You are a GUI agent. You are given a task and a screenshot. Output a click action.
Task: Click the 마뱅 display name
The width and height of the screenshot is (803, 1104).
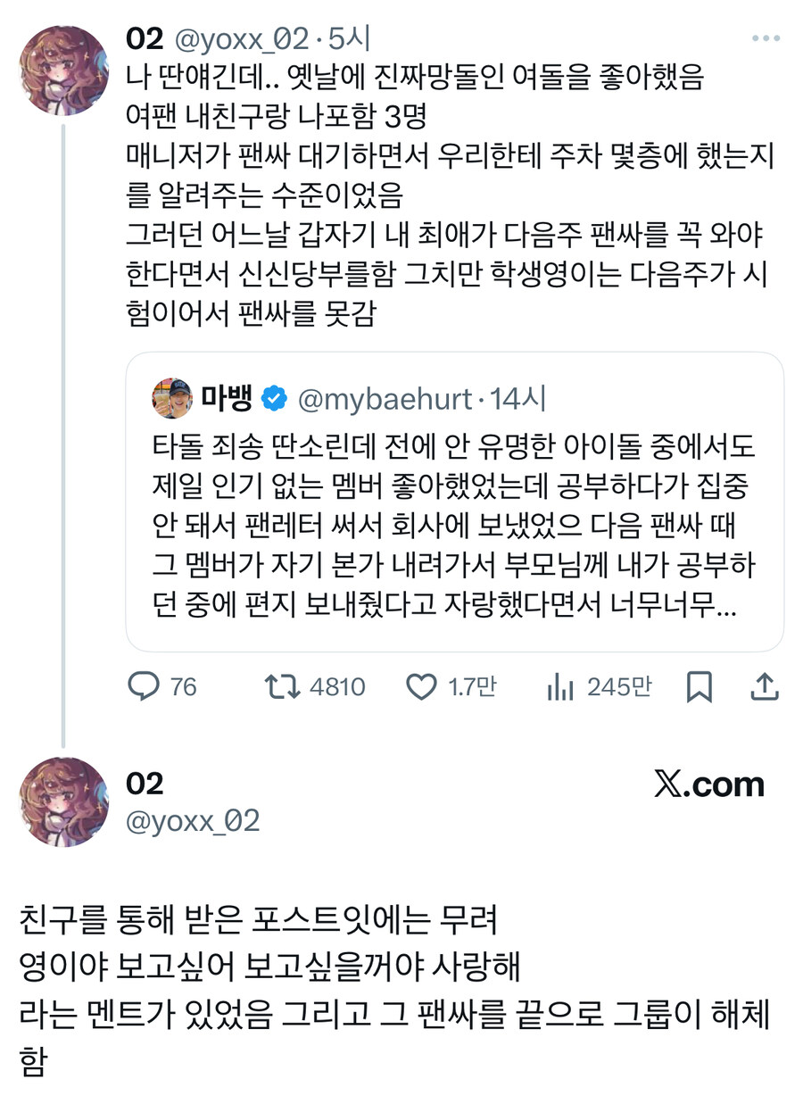coord(227,398)
